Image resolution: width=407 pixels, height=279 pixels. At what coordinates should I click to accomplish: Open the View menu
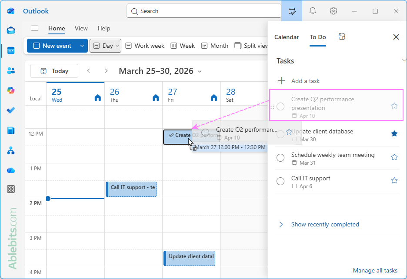click(x=81, y=28)
